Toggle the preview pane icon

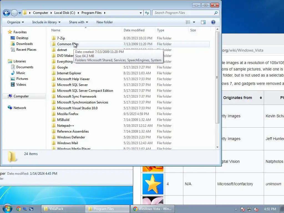click(x=203, y=22)
